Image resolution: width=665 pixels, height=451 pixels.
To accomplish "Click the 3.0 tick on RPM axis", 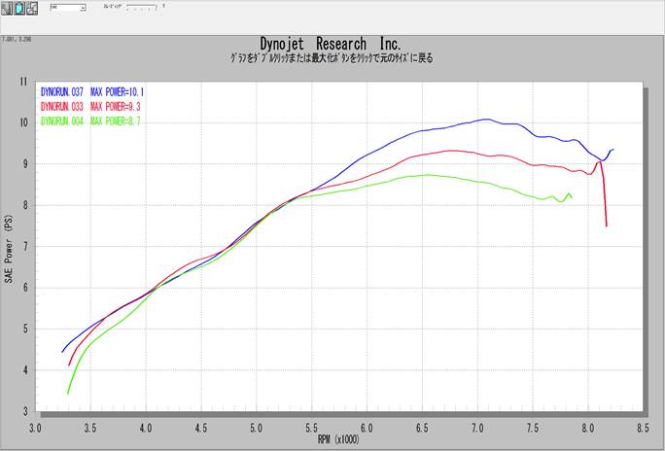I will coord(36,427).
